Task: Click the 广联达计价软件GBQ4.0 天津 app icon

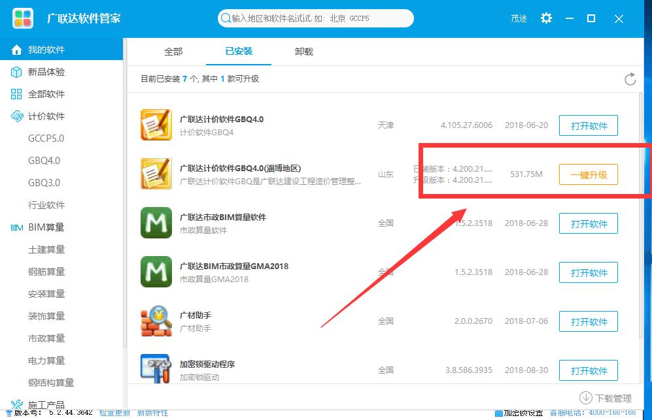Action: coord(156,125)
